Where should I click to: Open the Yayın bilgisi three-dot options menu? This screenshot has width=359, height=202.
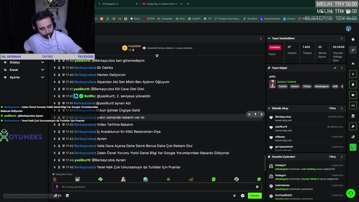342,68
